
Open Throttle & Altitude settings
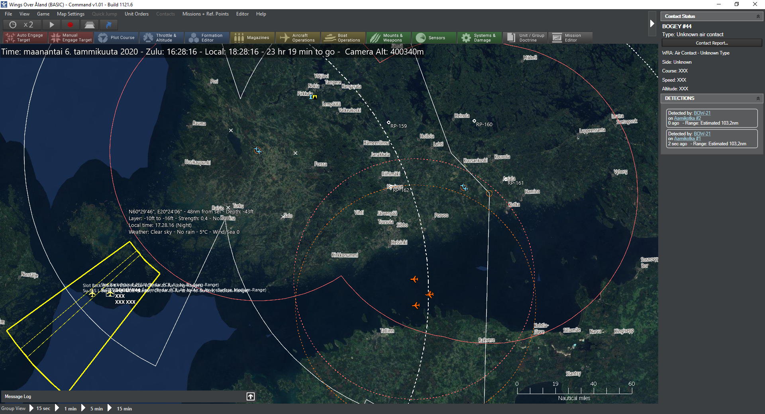[161, 38]
